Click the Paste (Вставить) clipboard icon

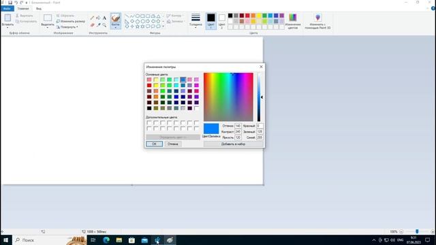tap(7, 18)
